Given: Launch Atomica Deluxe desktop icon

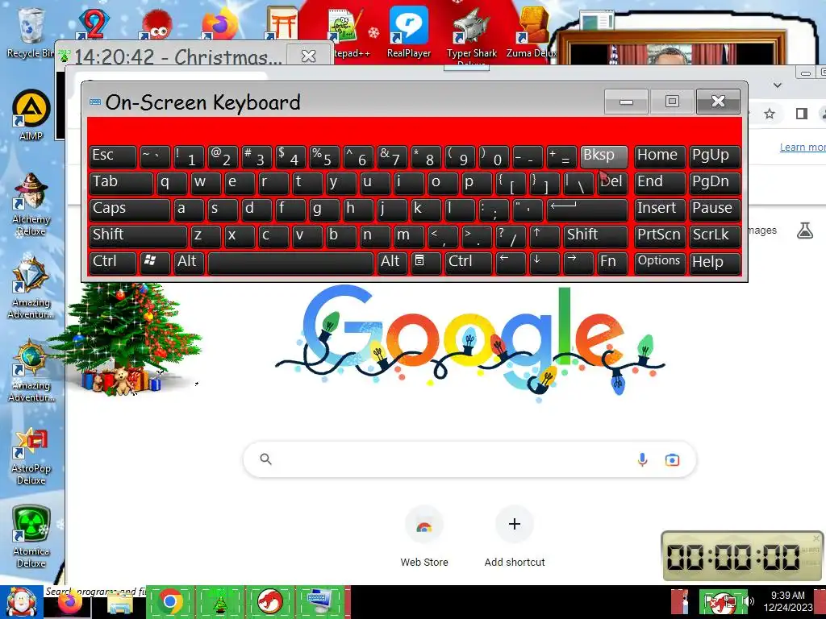Looking at the screenshot, I should coord(31,537).
